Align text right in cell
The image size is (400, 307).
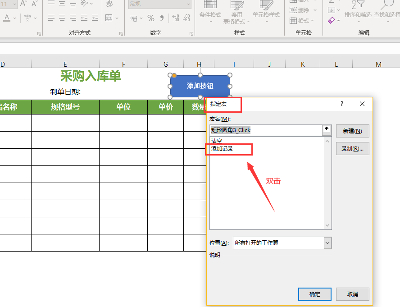(73, 18)
